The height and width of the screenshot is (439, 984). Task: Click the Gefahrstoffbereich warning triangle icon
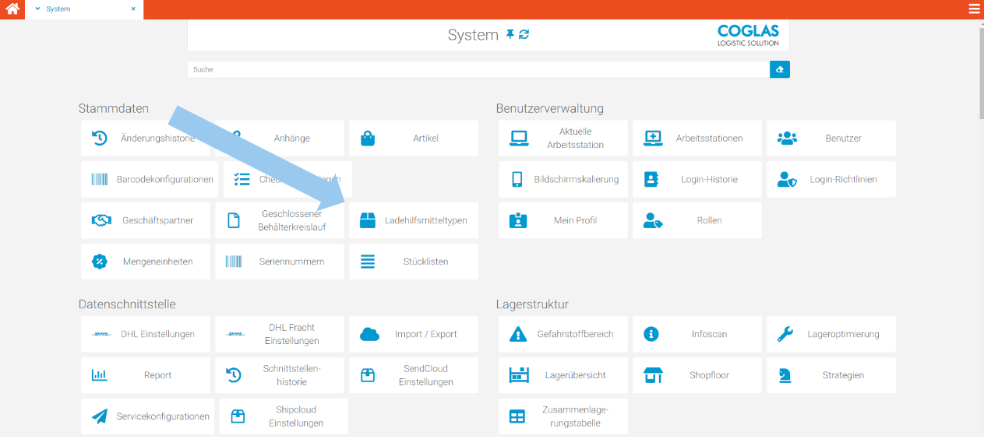click(517, 334)
